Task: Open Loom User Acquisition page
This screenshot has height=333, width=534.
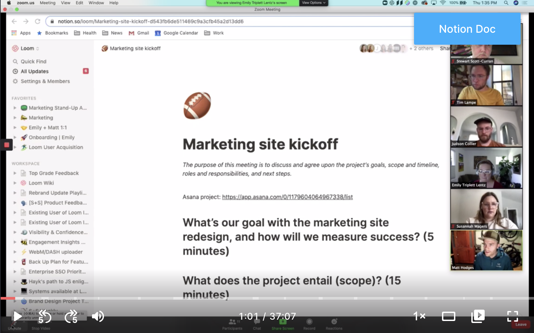Action: click(x=52, y=147)
